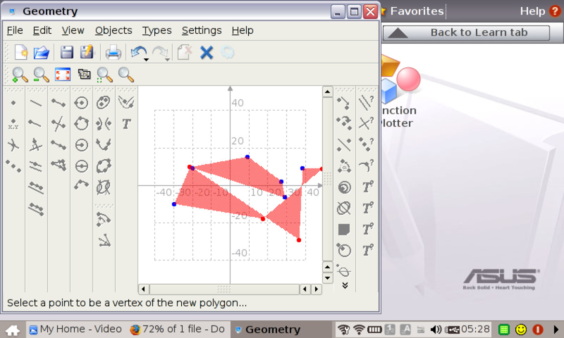Click Back to Learn tab button
564x338 pixels.
[x=466, y=33]
